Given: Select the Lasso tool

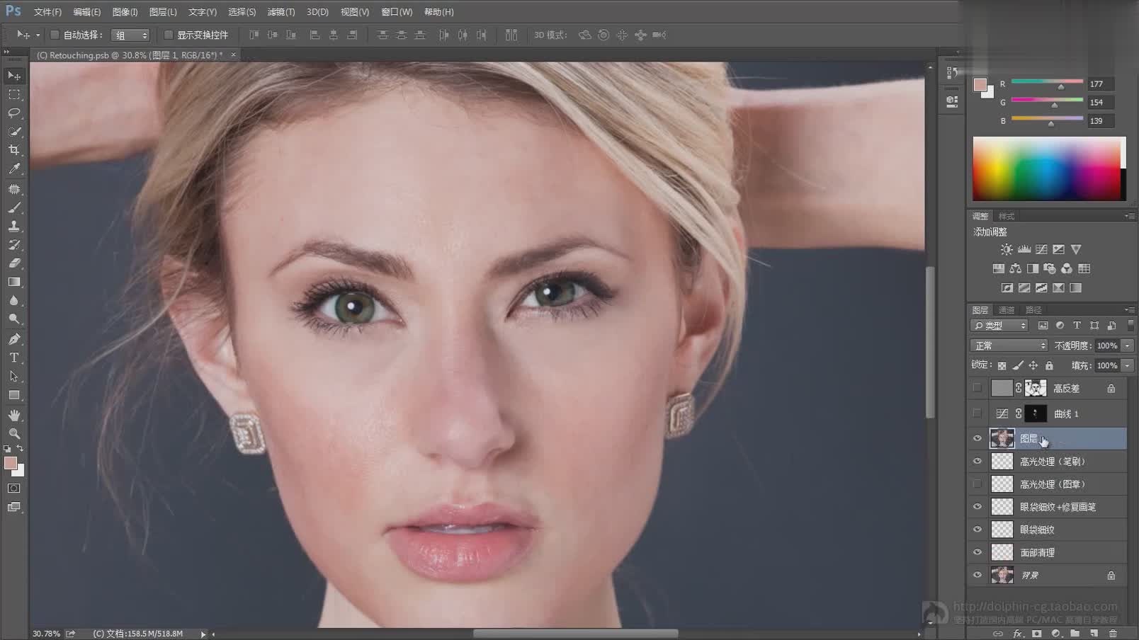Looking at the screenshot, I should click(14, 113).
